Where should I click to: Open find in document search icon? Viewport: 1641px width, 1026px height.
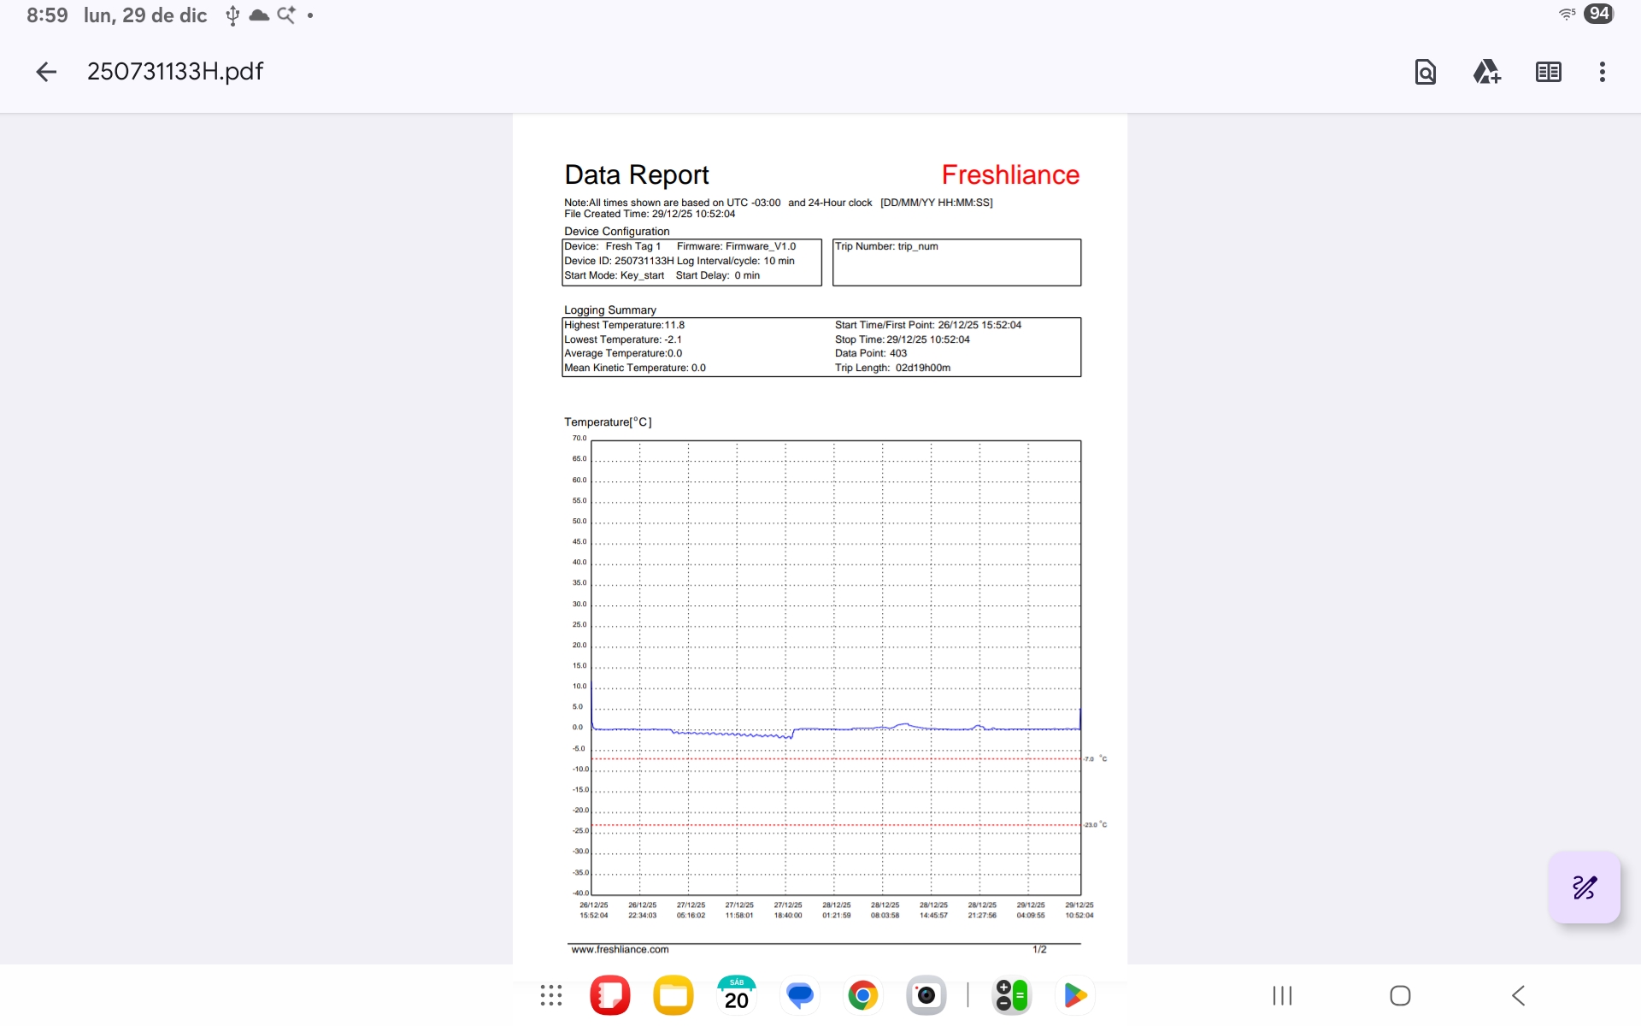[1425, 72]
